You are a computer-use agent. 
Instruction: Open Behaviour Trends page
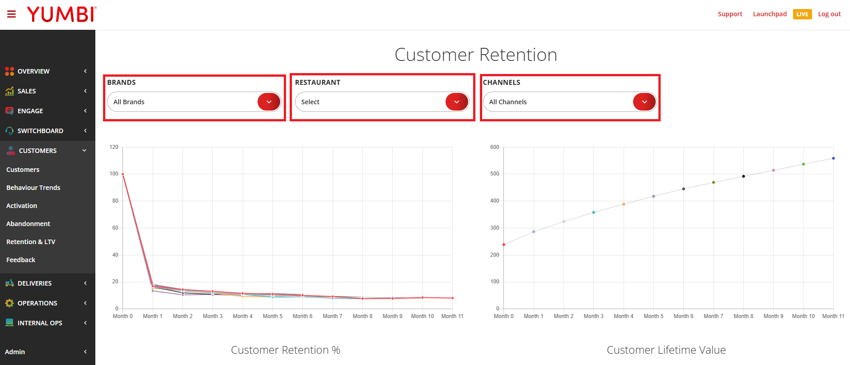[33, 188]
